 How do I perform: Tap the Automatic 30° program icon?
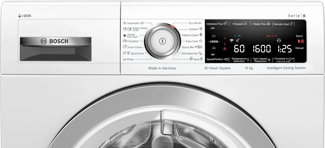[x=125, y=23]
